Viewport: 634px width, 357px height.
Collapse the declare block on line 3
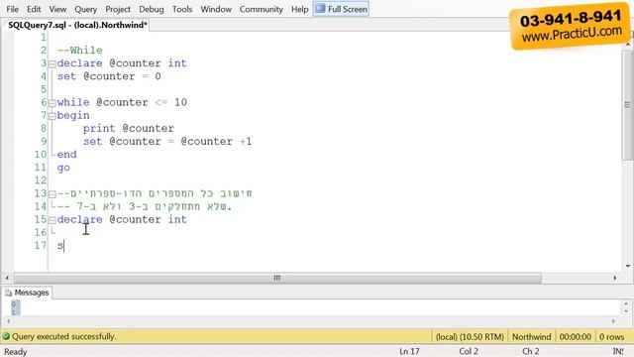pos(53,63)
